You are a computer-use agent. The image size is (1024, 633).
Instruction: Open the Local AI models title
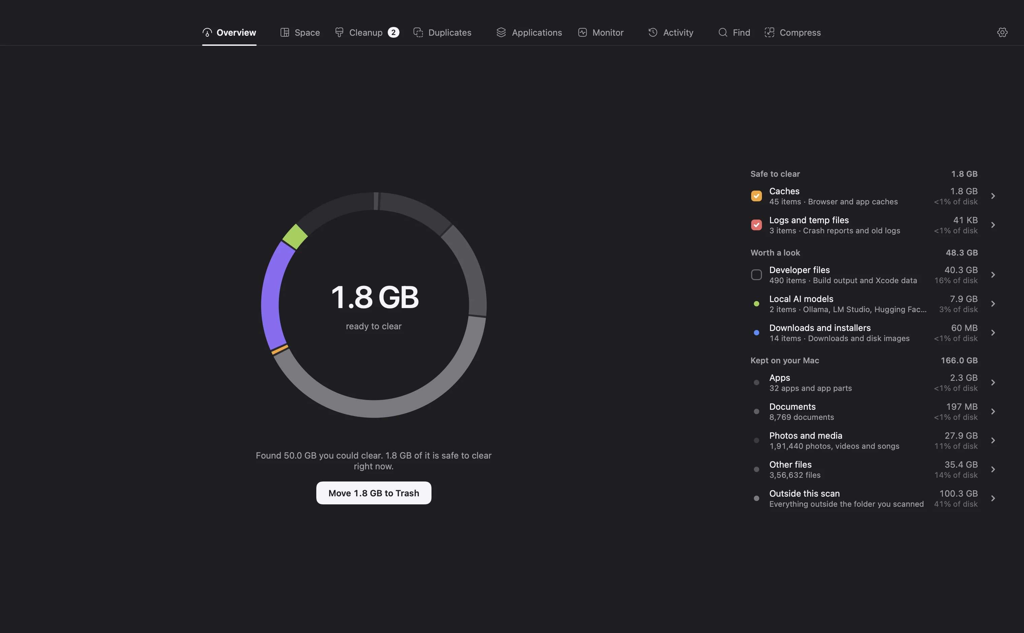click(x=801, y=299)
